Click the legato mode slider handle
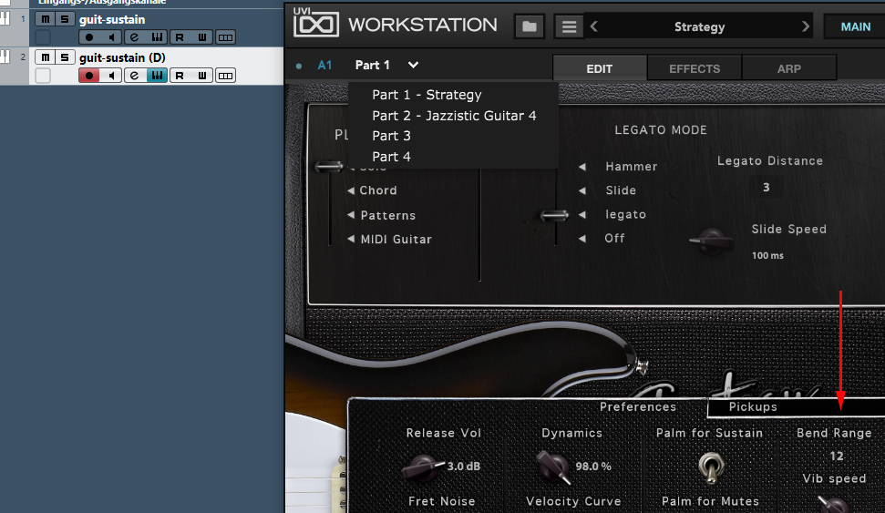 click(554, 215)
